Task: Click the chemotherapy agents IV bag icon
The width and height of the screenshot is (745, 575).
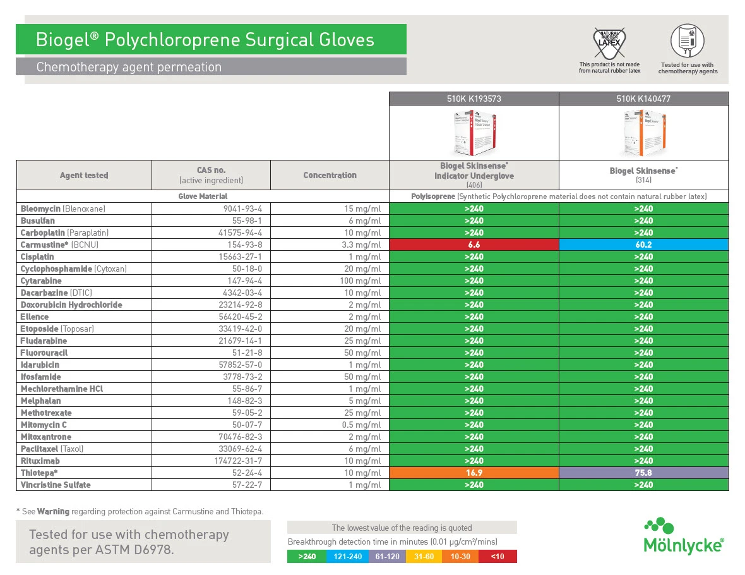Action: click(x=688, y=41)
